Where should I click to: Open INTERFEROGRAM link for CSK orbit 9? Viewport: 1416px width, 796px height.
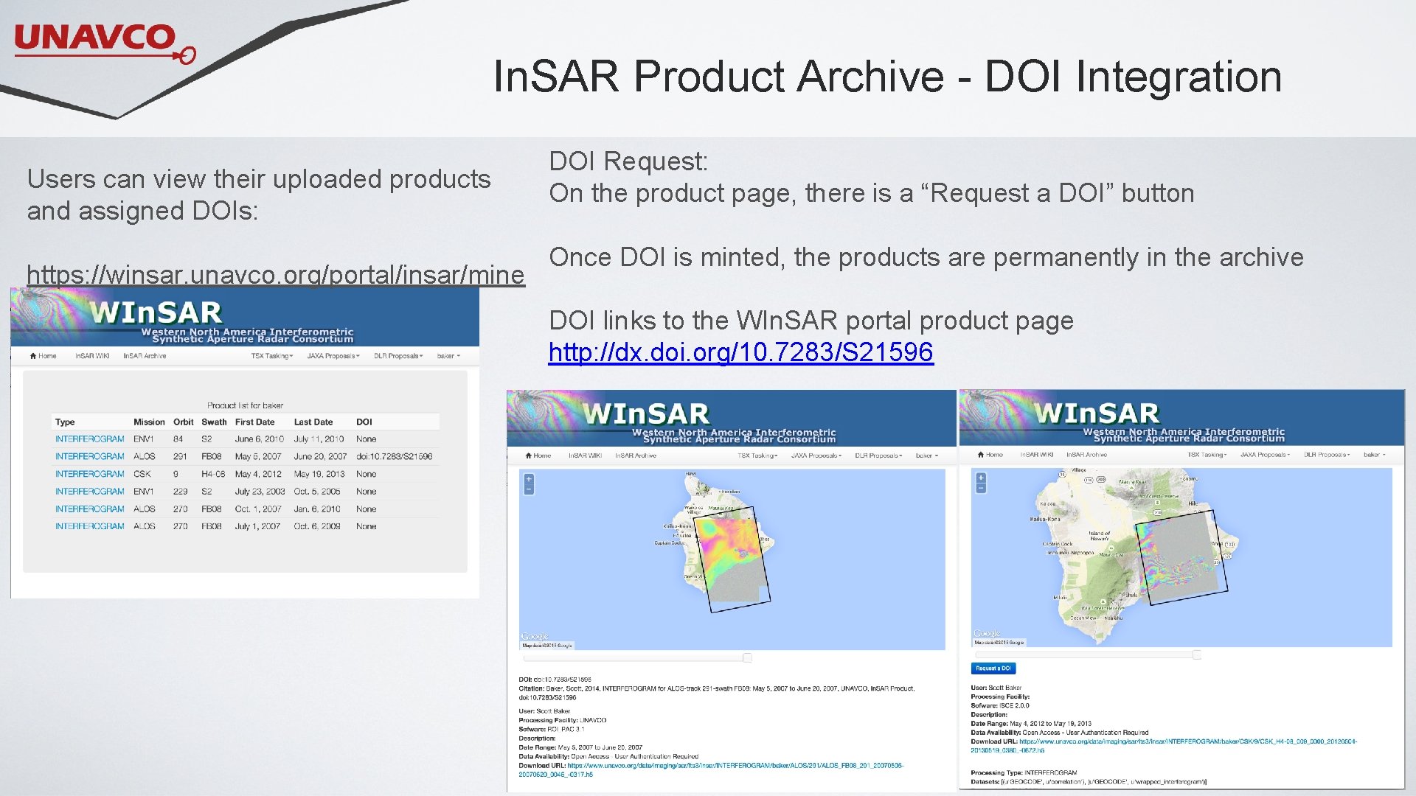[x=90, y=475]
